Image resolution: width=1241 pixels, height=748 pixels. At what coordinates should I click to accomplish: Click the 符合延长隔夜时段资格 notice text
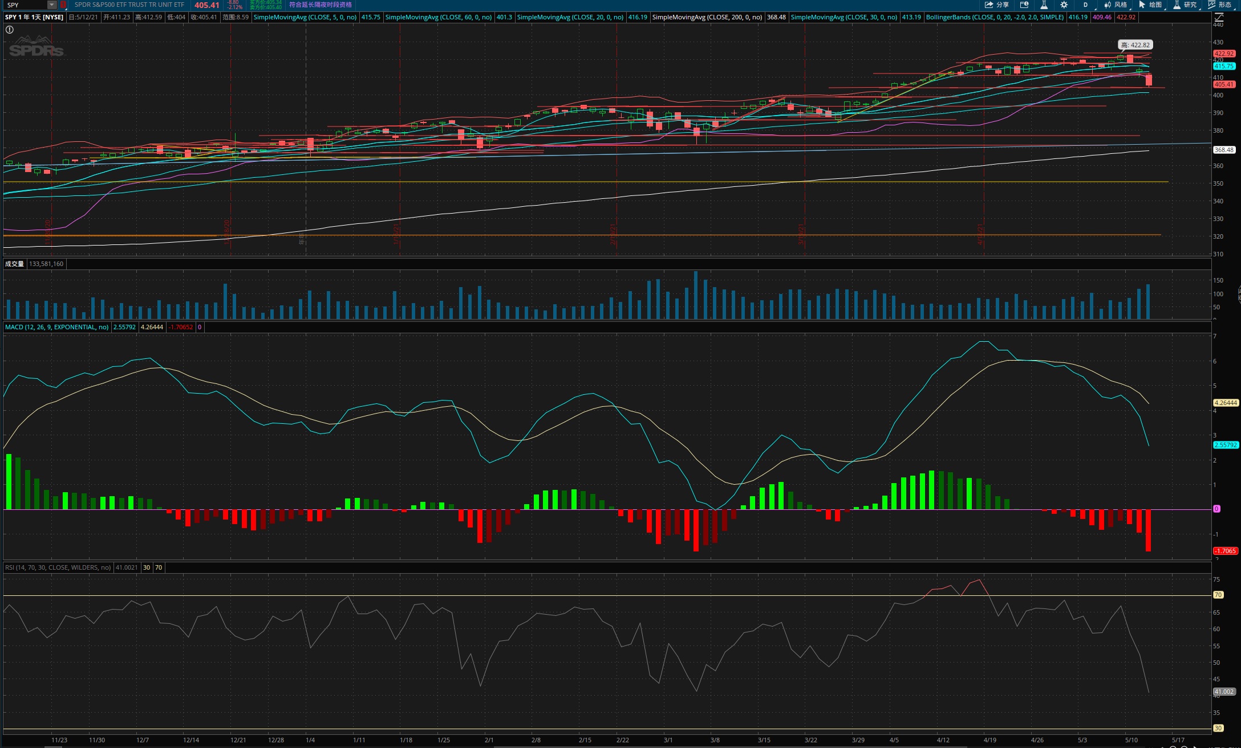[x=321, y=5]
